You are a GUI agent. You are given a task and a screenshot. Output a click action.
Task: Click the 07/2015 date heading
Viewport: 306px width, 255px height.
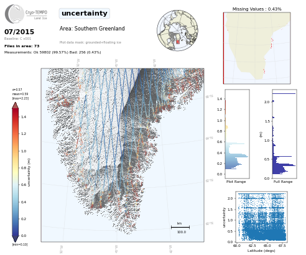pyautogui.click(x=19, y=32)
